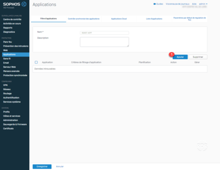
Task: Focus the Nom input field
Action: coord(104,33)
